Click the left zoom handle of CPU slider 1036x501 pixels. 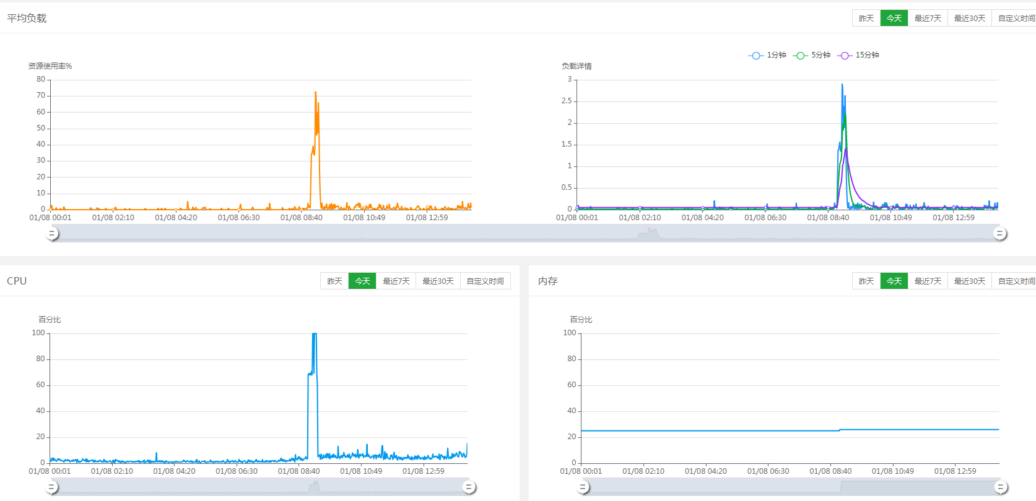tap(53, 487)
